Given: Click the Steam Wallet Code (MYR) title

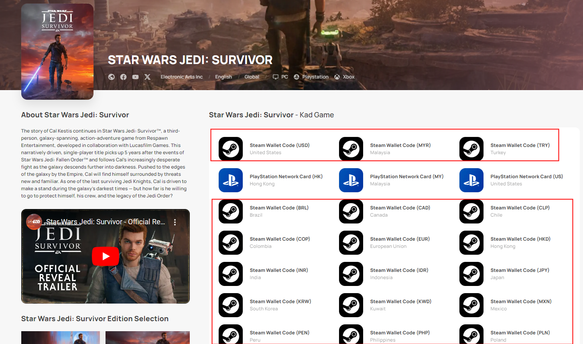Looking at the screenshot, I should pyautogui.click(x=400, y=145).
